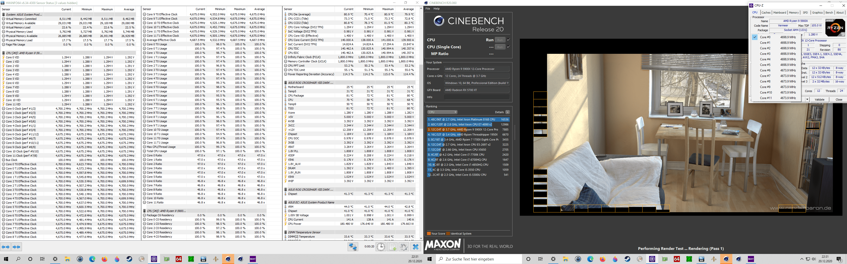Click the Validate button in CPU-Z
Image resolution: width=847 pixels, height=264 pixels.
pyautogui.click(x=819, y=99)
